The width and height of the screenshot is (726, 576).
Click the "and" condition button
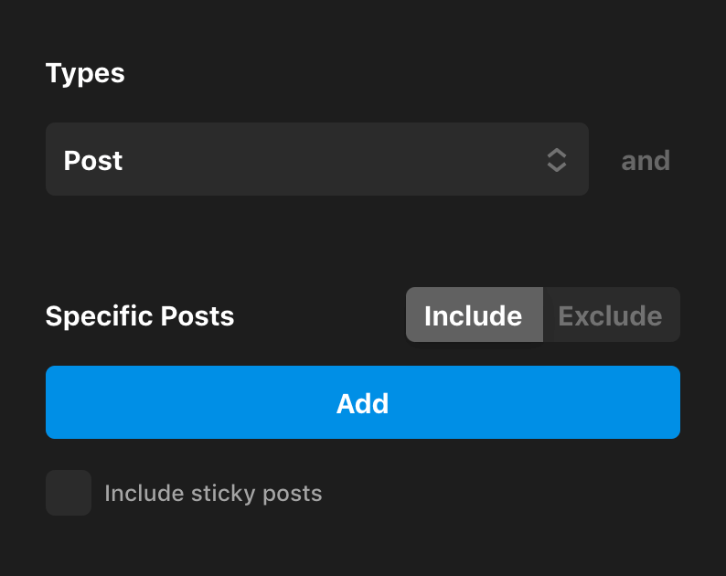[646, 161]
